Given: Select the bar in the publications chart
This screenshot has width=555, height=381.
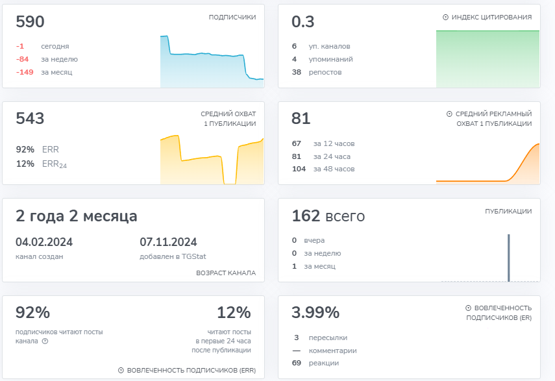Looking at the screenshot, I should pyautogui.click(x=508, y=258).
